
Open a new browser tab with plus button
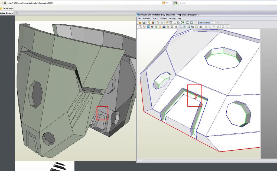(17, 13)
